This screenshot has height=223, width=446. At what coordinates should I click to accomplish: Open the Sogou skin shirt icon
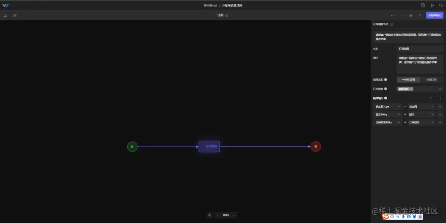[x=414, y=217]
